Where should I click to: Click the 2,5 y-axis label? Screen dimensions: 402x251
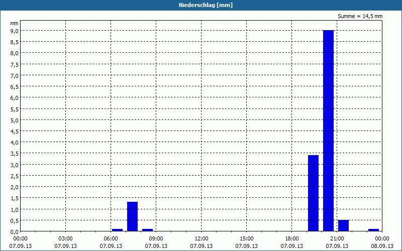(x=14, y=176)
